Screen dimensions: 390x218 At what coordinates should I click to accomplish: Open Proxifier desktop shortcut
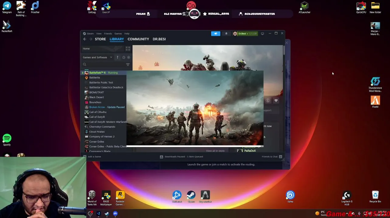click(35, 8)
